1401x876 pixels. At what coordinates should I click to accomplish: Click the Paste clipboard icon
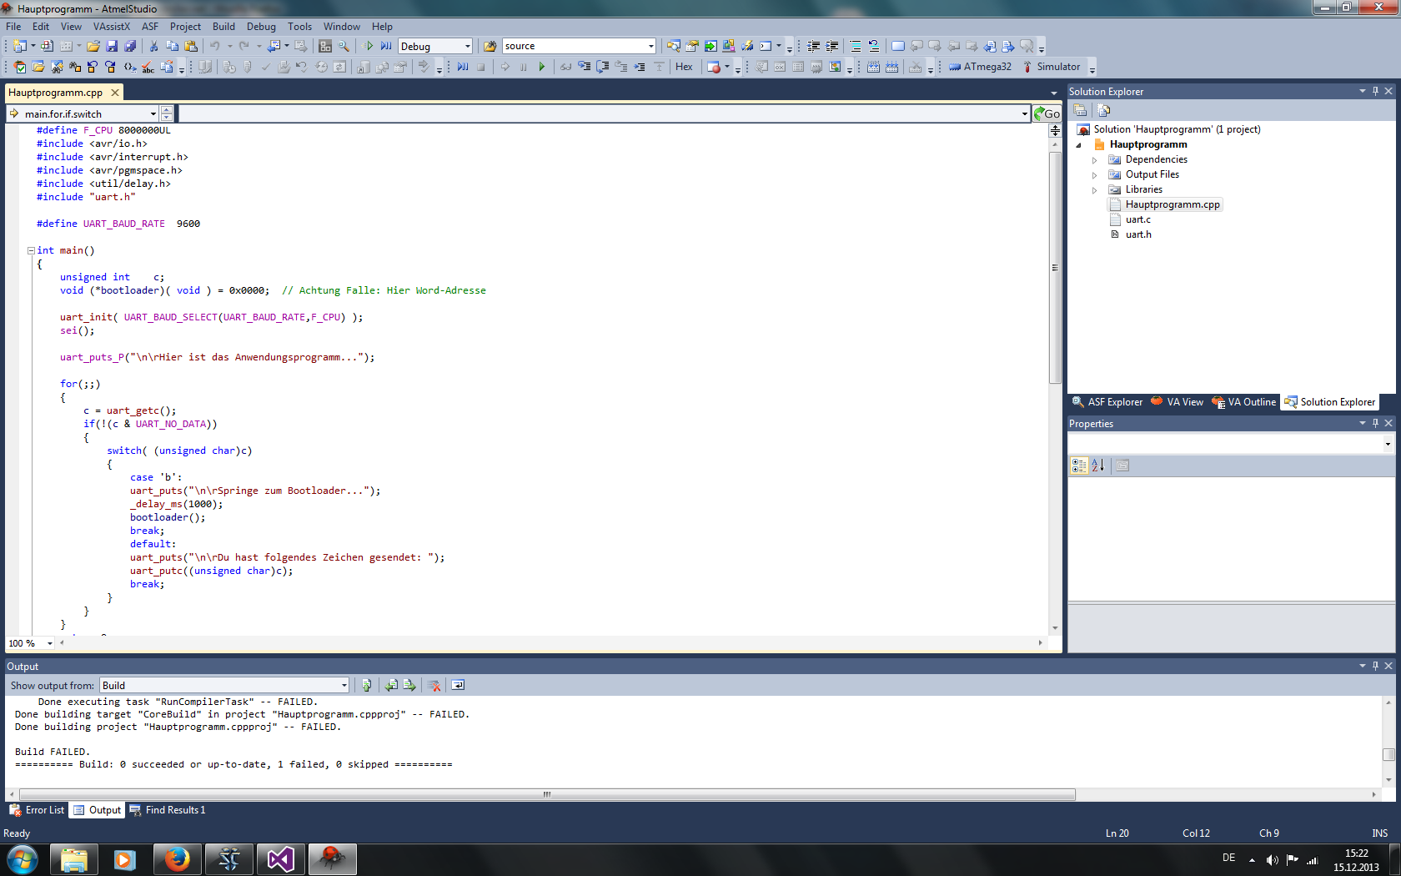coord(191,46)
